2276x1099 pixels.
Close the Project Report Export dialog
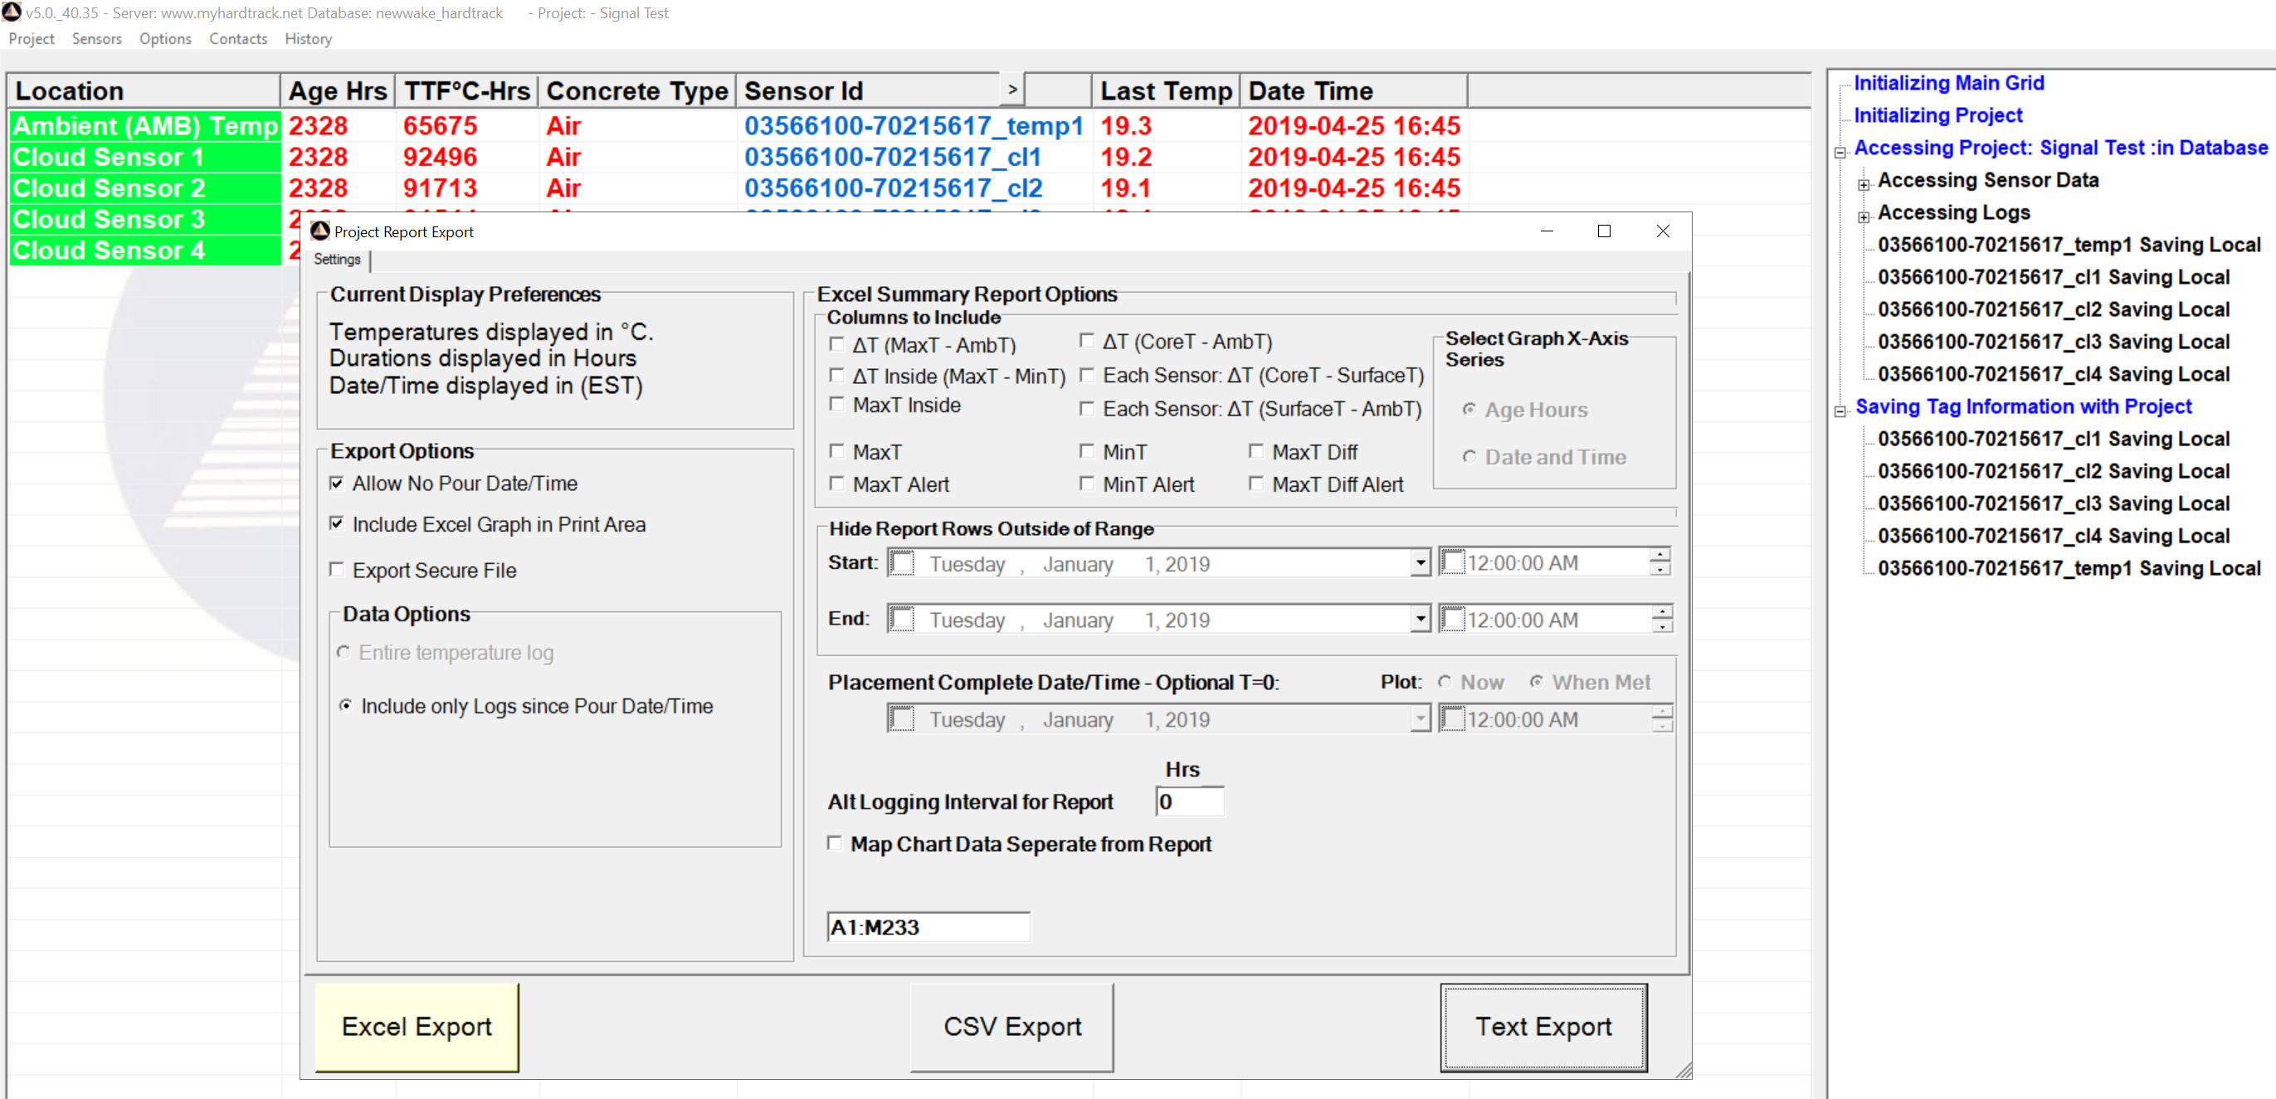1662,231
